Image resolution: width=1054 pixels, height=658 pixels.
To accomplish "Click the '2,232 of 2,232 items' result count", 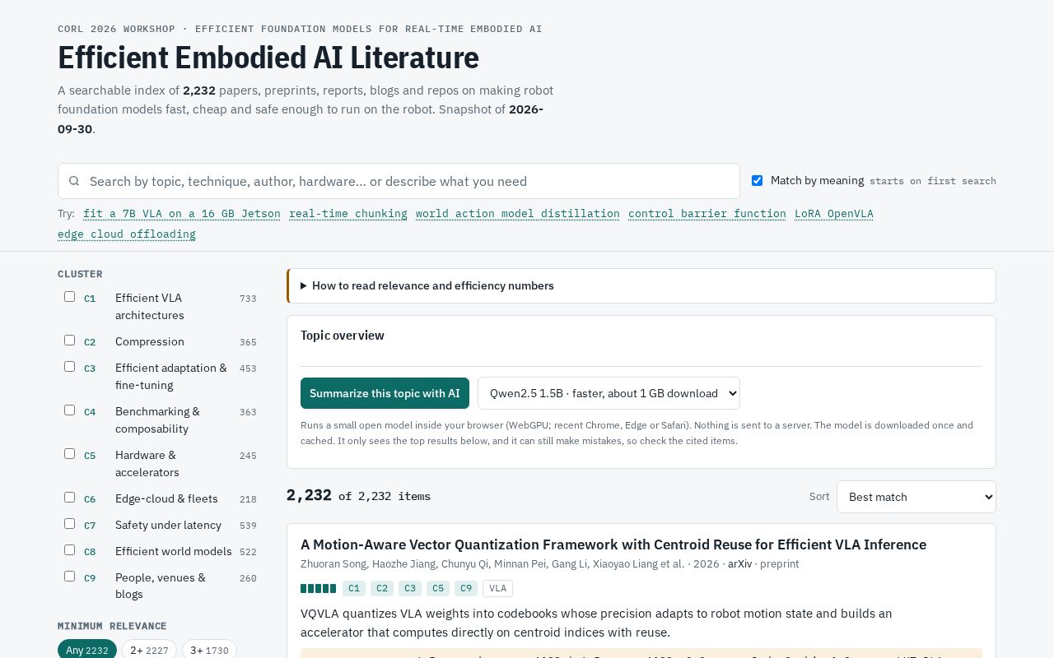I will pyautogui.click(x=358, y=496).
